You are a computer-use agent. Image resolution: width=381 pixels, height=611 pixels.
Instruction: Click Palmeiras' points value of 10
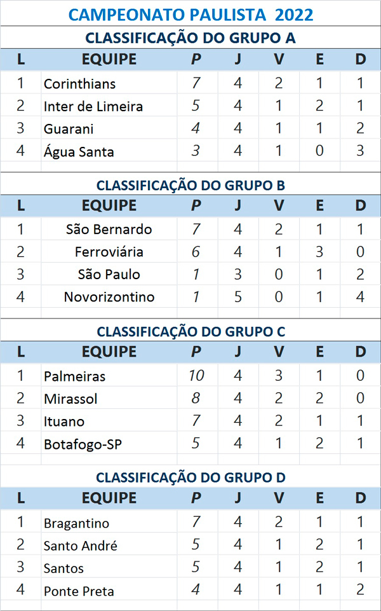(x=196, y=376)
